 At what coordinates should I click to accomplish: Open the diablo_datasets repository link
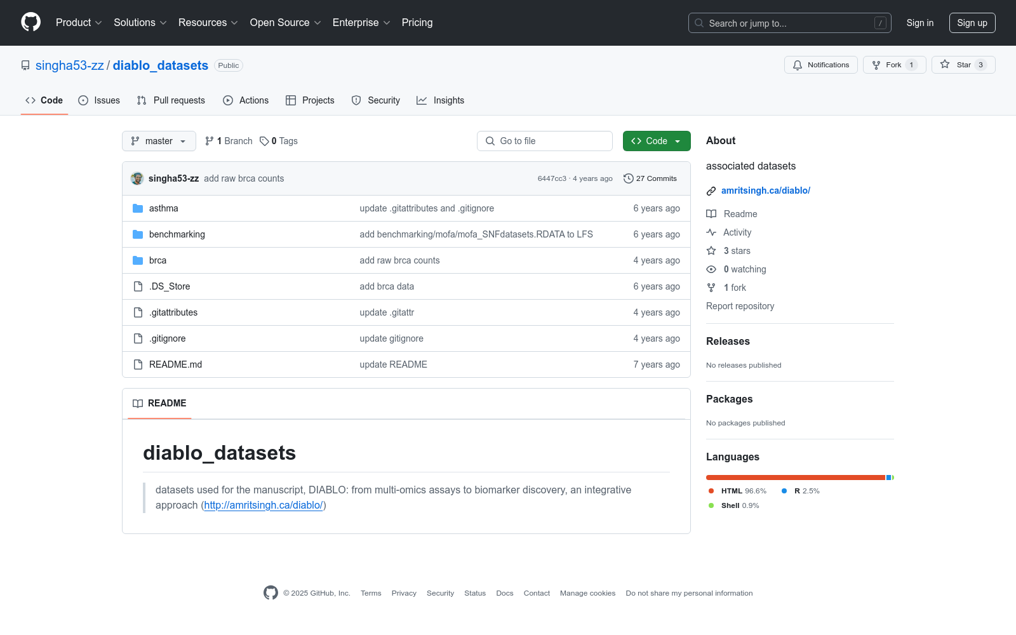[161, 65]
